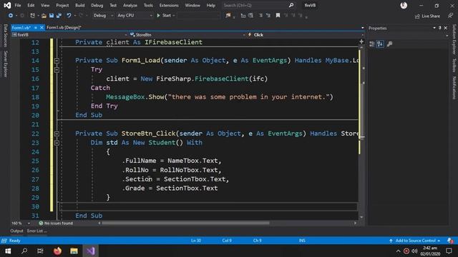Open the Output tab at bottom
458x257 pixels.
pos(16,231)
